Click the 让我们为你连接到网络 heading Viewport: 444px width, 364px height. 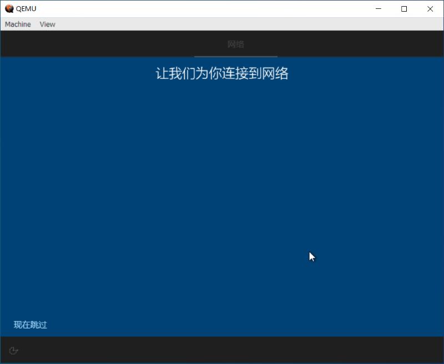pos(222,73)
